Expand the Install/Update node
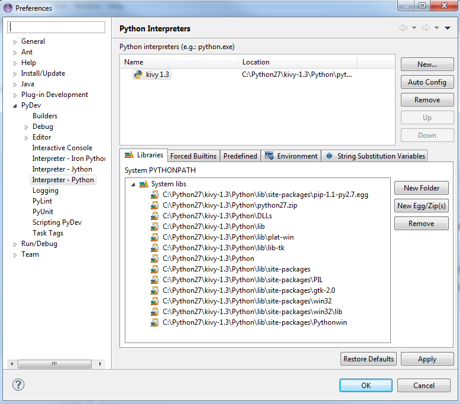Screen dimensions: 460x404 15,74
